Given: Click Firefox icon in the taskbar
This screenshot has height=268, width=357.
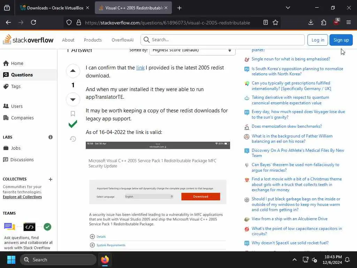Looking at the screenshot, I should click(105, 260).
